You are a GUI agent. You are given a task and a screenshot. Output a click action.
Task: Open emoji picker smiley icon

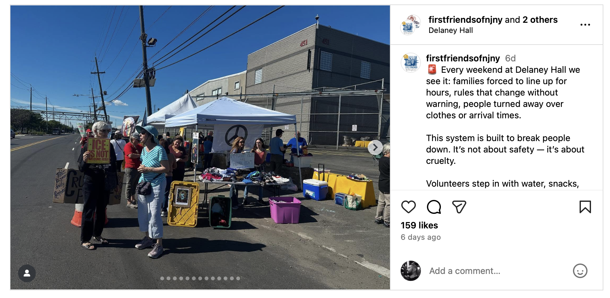point(580,271)
